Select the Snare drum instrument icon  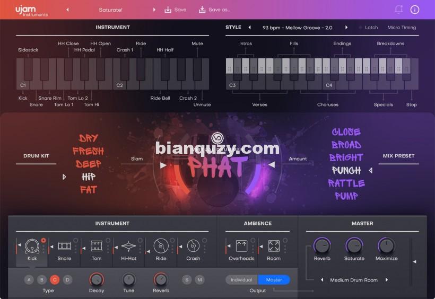pyautogui.click(x=64, y=246)
